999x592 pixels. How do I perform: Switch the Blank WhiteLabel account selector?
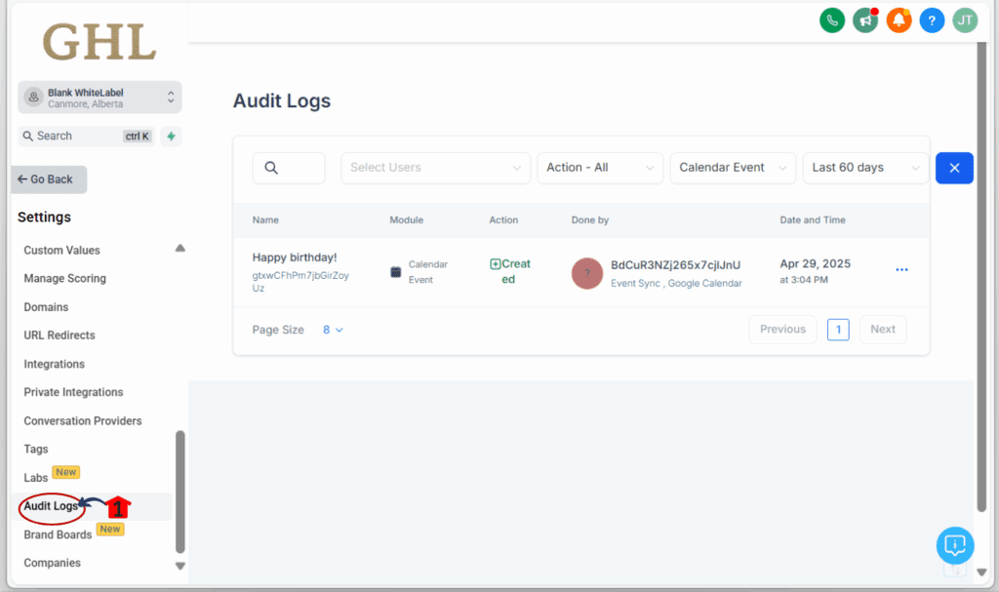100,98
